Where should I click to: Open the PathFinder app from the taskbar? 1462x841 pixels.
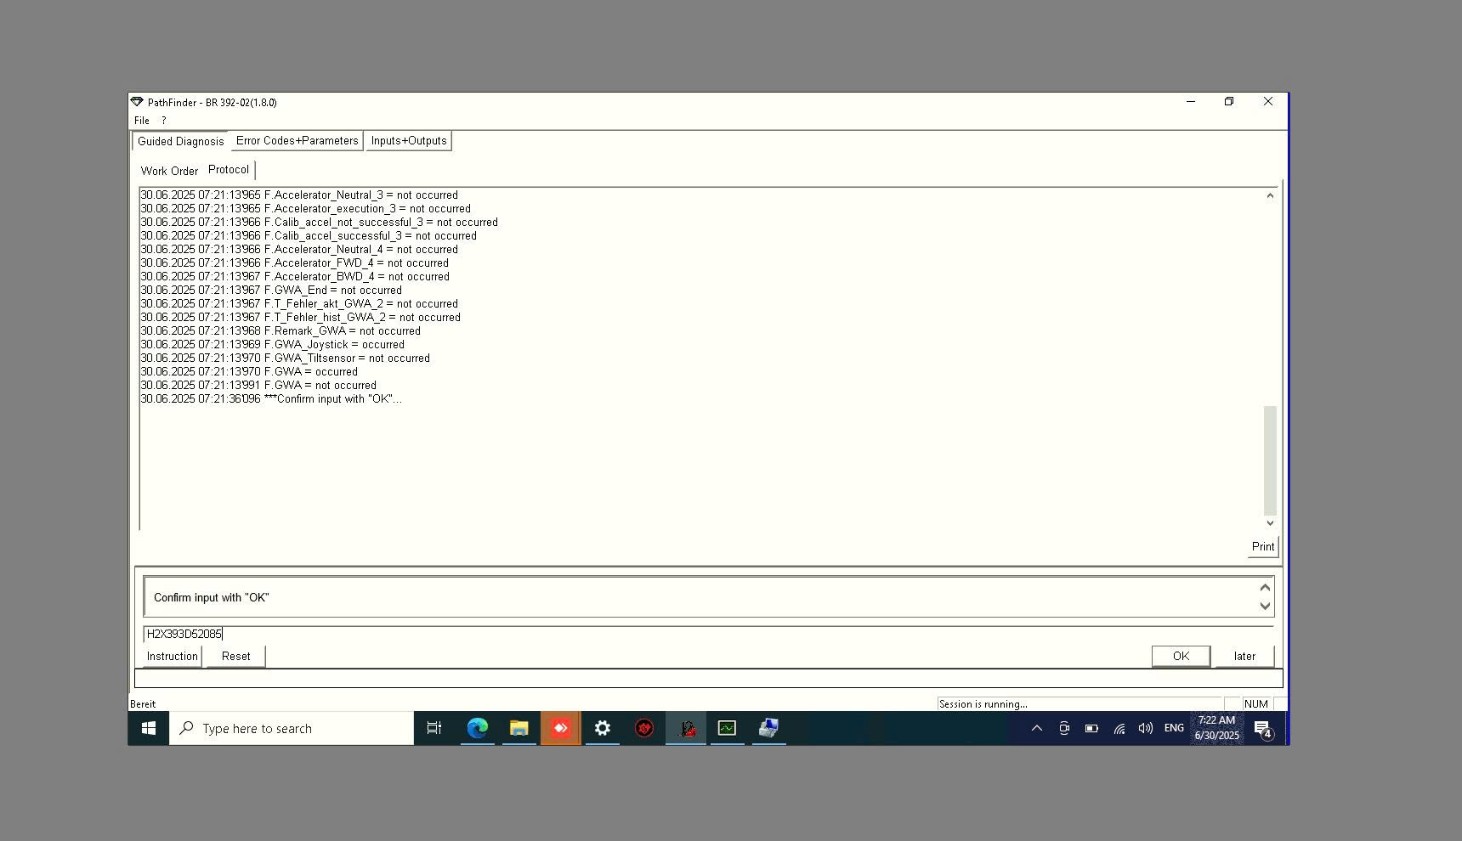[x=560, y=728]
